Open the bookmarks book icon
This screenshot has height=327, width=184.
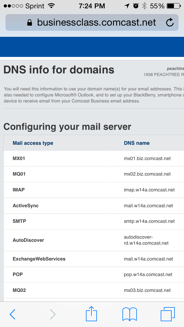tap(130, 314)
